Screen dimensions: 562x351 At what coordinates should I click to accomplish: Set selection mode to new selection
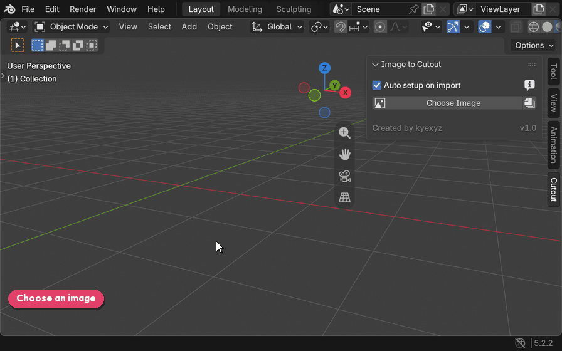tap(37, 45)
